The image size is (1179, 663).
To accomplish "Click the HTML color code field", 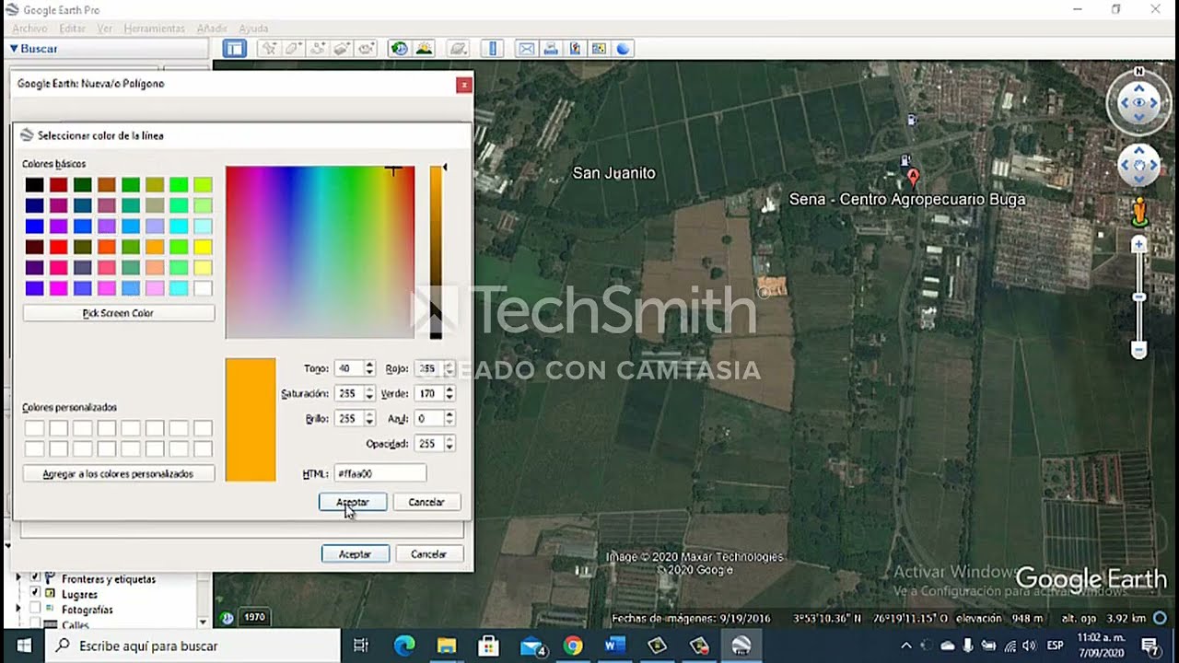I will click(x=379, y=473).
